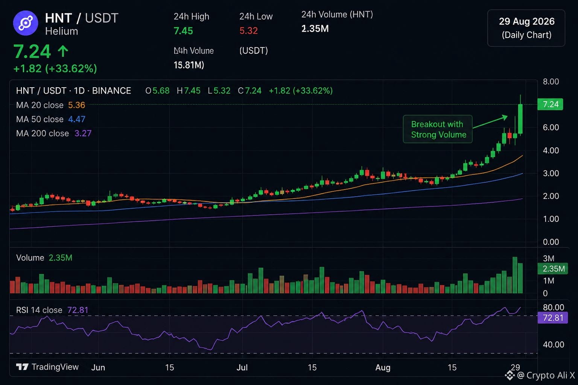Click the Aug label on time axis
This screenshot has width=578, height=385.
coord(383,367)
